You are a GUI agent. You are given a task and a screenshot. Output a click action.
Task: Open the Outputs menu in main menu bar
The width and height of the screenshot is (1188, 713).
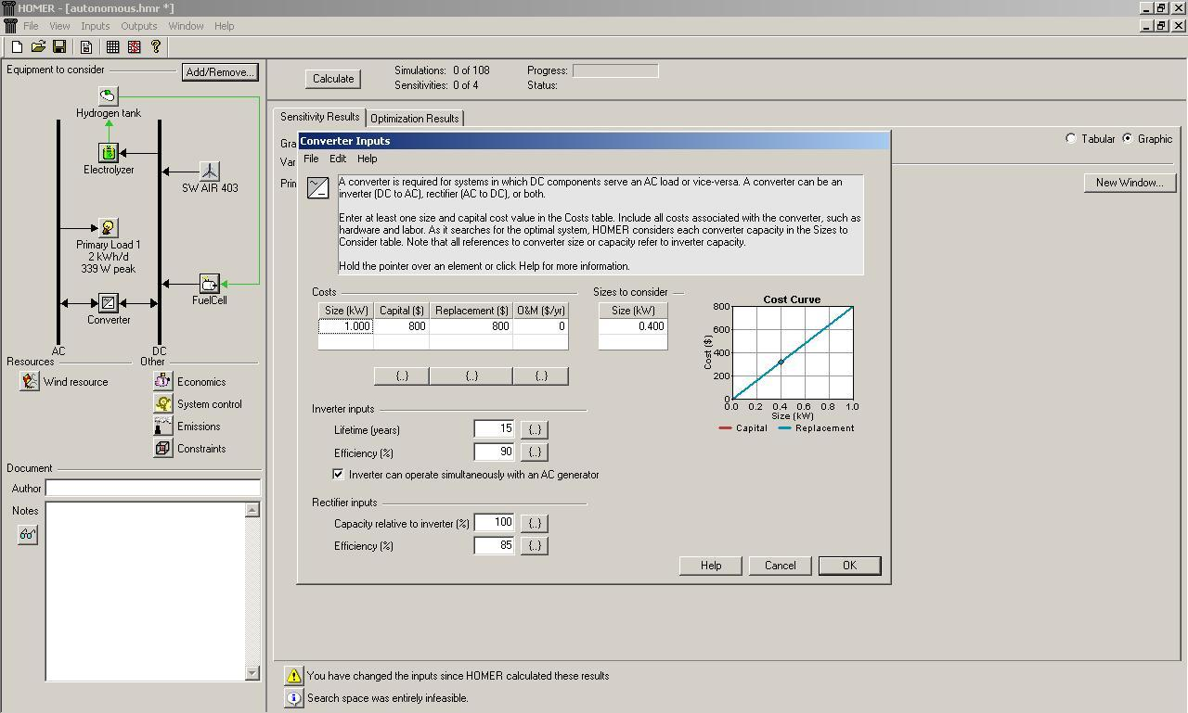tap(139, 26)
